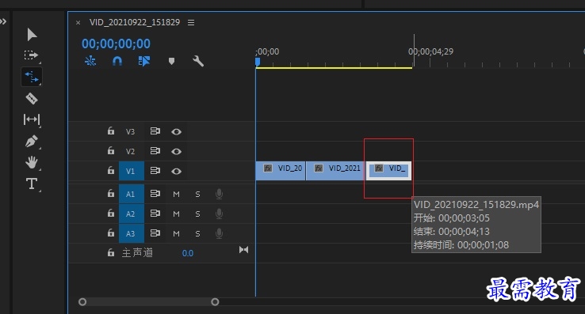Mute the A1 audio track
Viewport: 585px width, 314px height.
177,194
